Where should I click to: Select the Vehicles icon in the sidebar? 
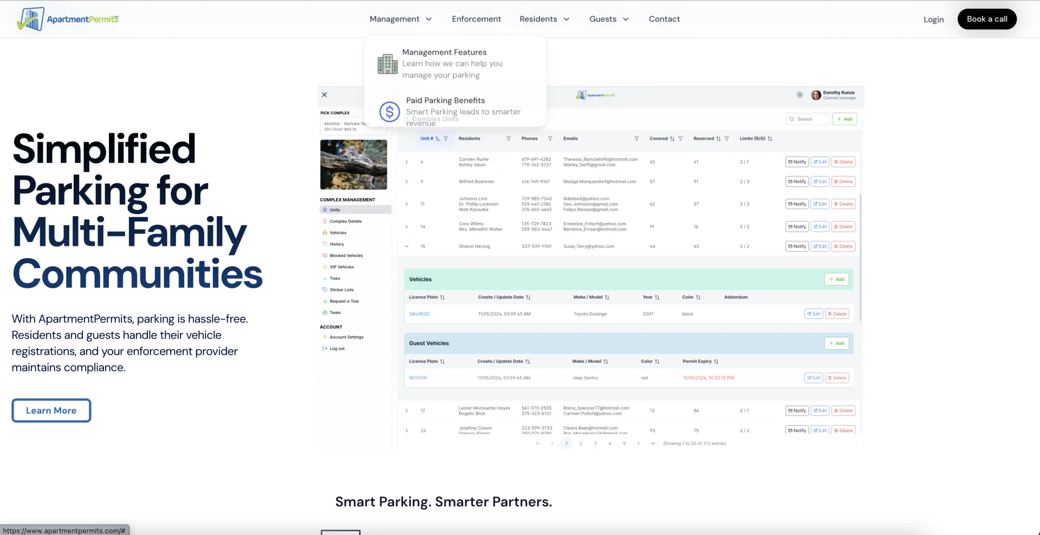[324, 232]
